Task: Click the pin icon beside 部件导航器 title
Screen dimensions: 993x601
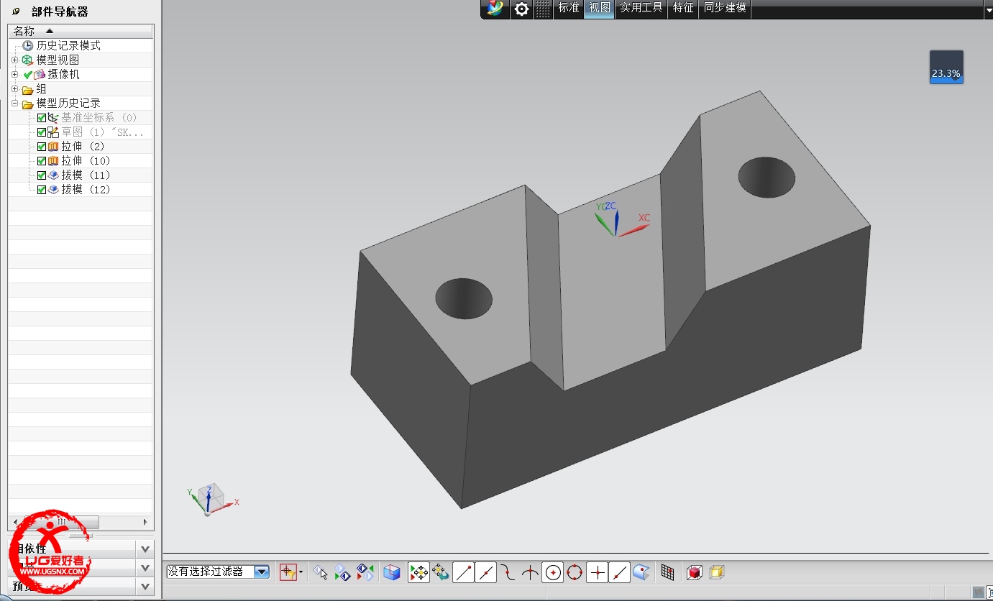Action: click(17, 12)
